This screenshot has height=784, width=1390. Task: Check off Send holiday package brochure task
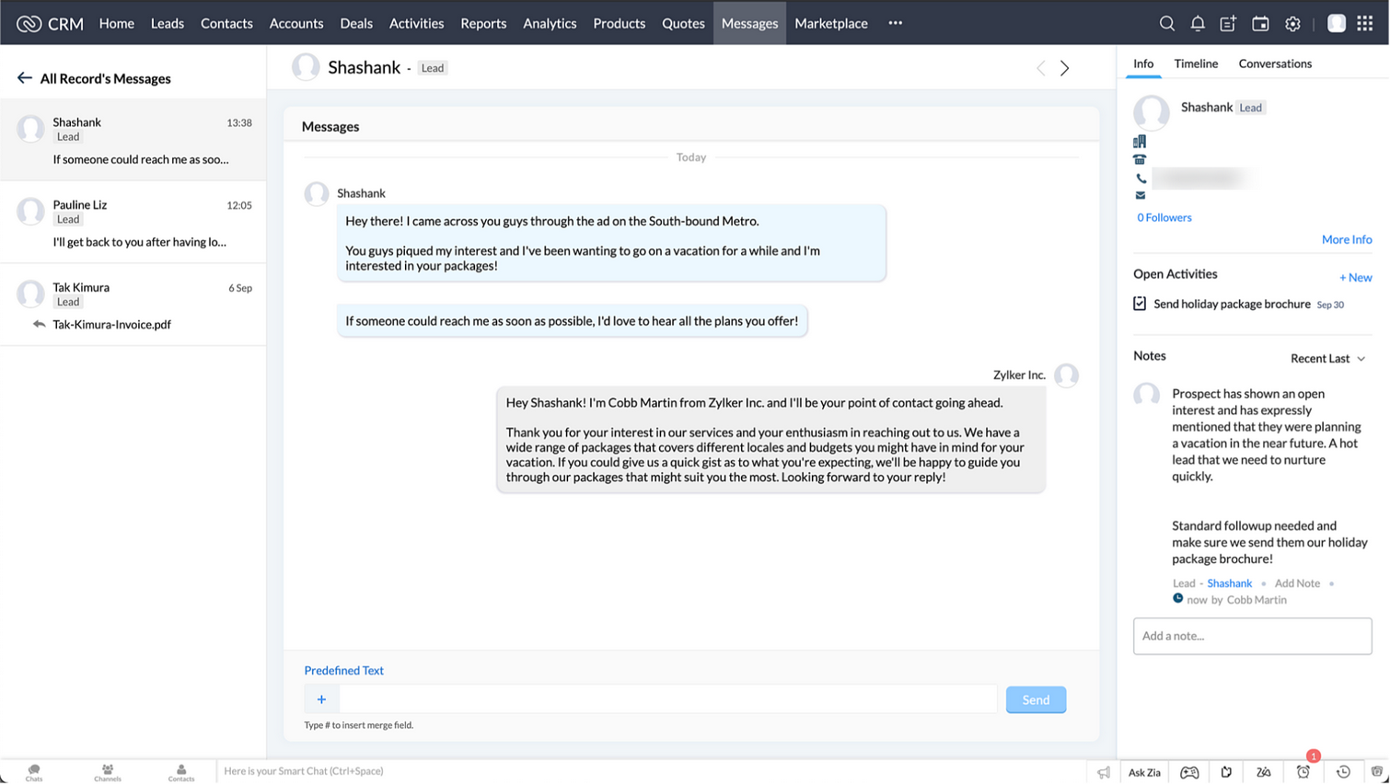tap(1140, 304)
